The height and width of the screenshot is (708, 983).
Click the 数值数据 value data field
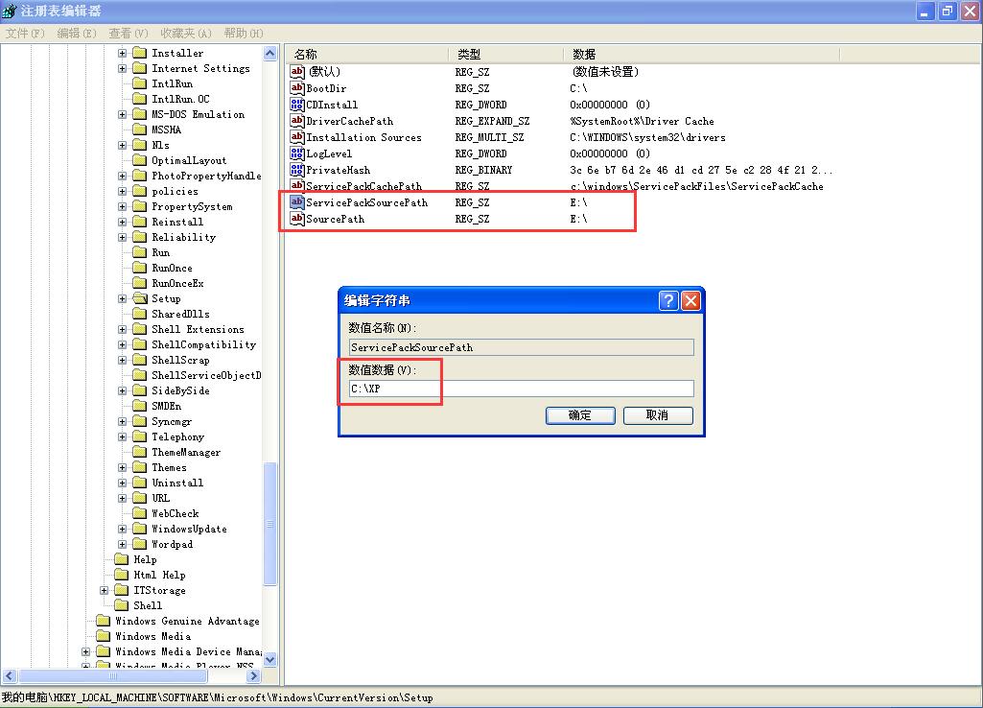[x=521, y=389]
